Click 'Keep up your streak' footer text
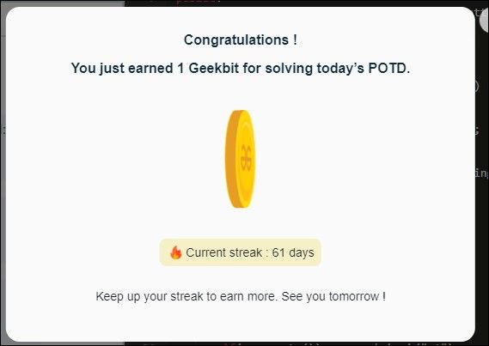The height and width of the screenshot is (346, 489). coord(241,296)
